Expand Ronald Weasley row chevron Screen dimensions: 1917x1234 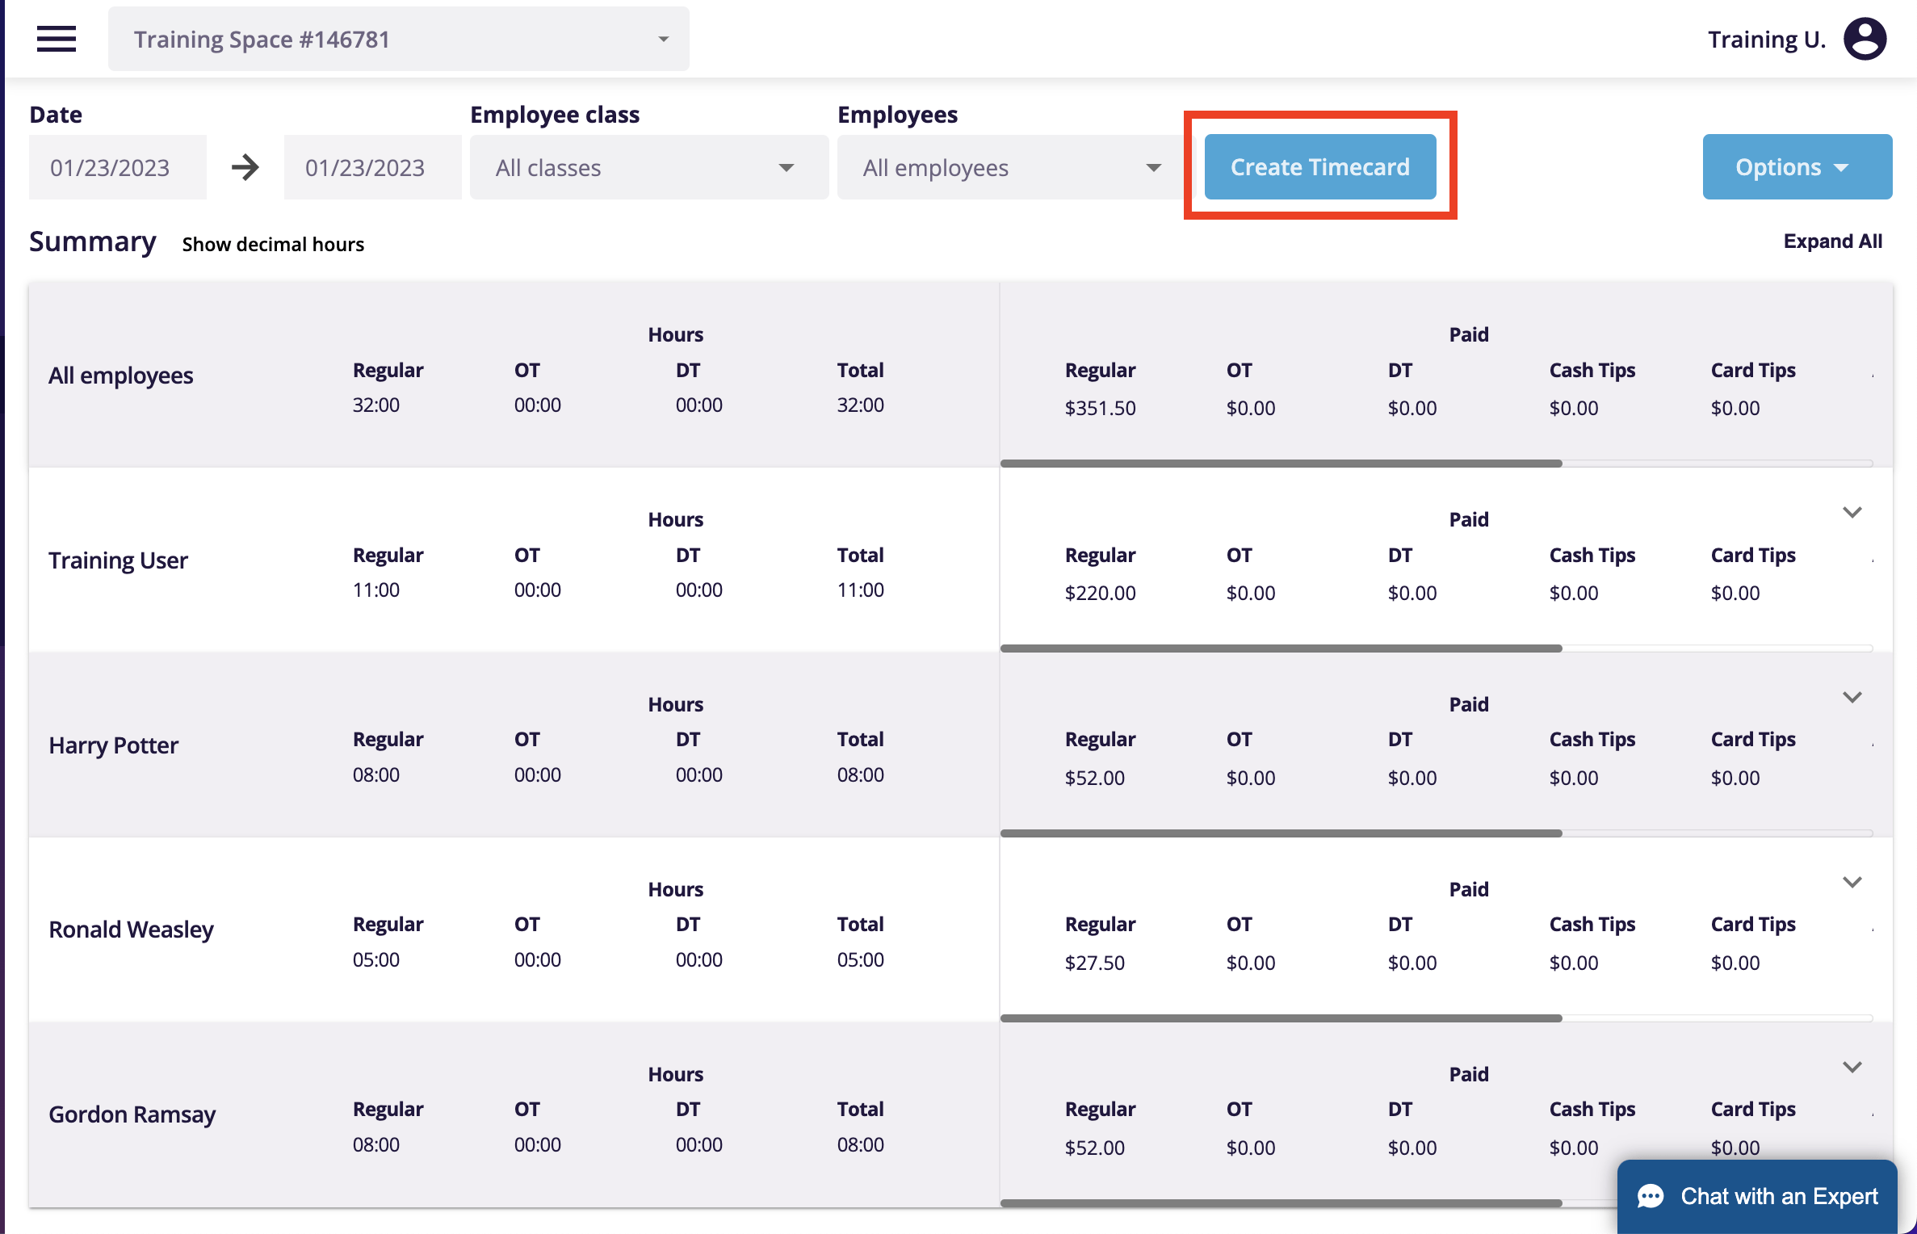coord(1852,883)
